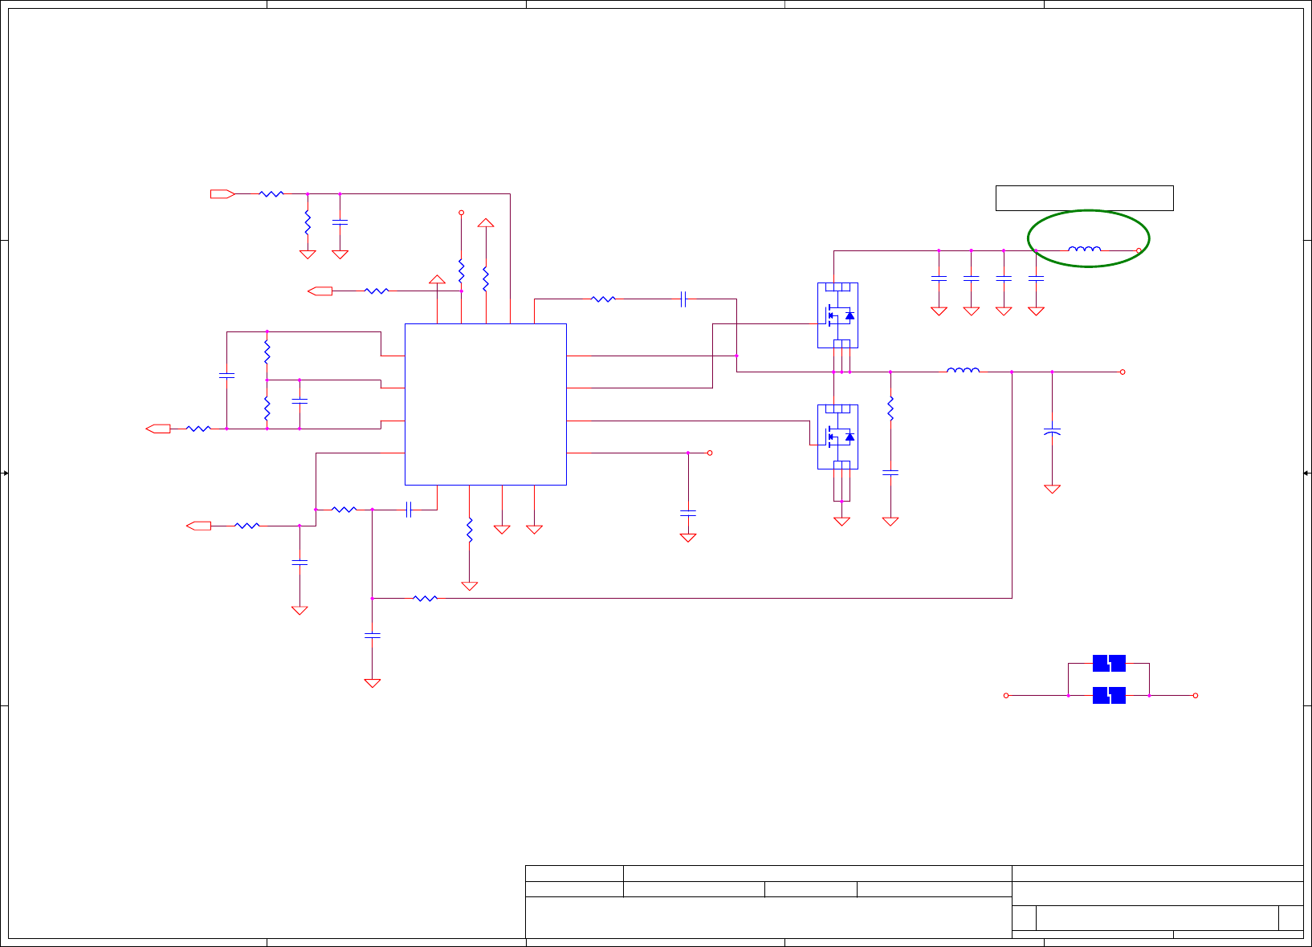Click the terminal circle right of the jumper pads
This screenshot has height=947, width=1312.
click(x=1196, y=696)
